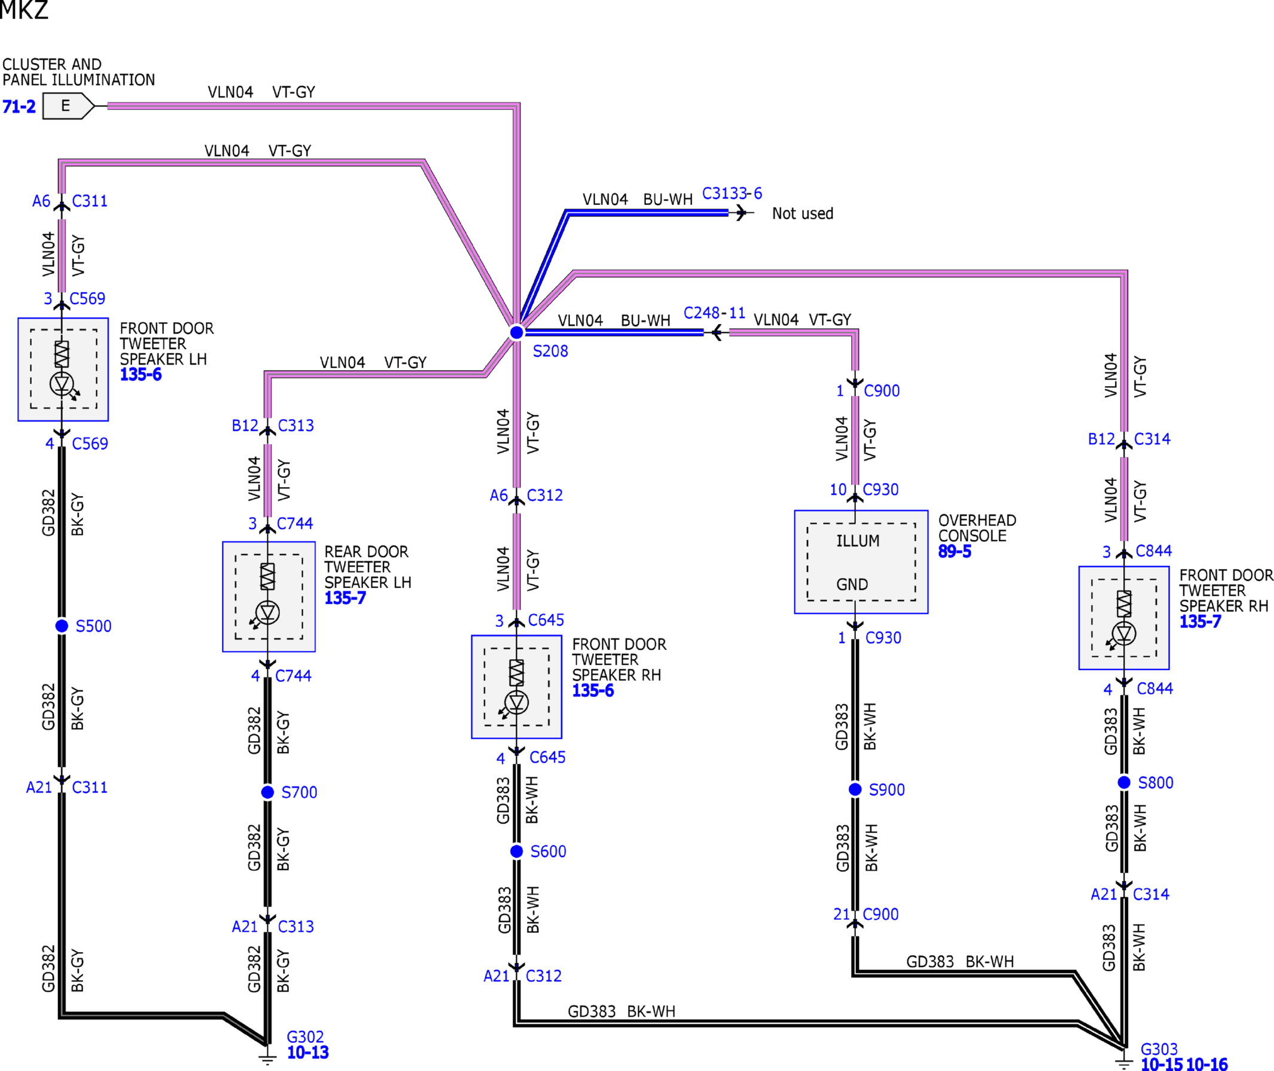Click the S208 splice dot
The width and height of the screenshot is (1274, 1071).
tap(516, 332)
